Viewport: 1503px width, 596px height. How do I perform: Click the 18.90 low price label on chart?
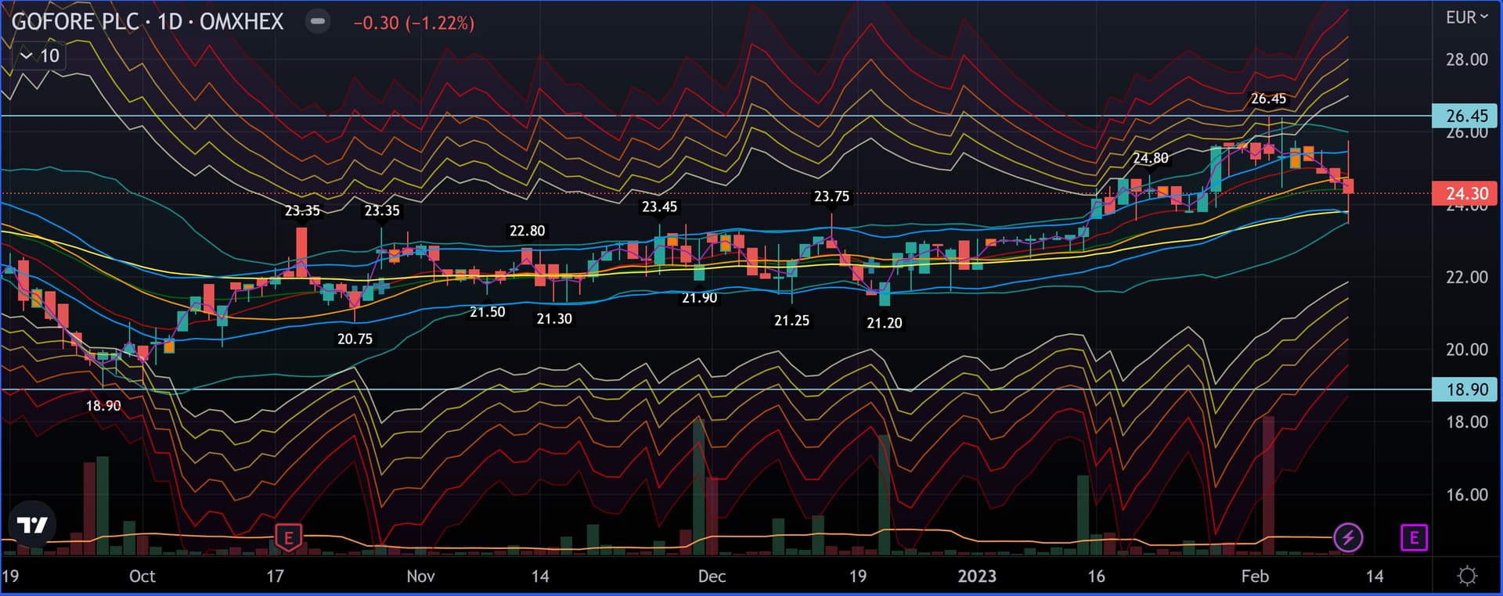103,405
